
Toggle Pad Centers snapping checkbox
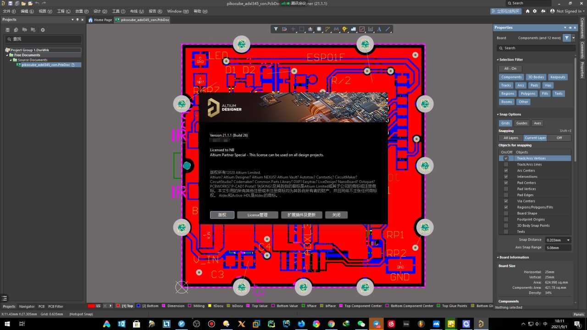tap(506, 182)
